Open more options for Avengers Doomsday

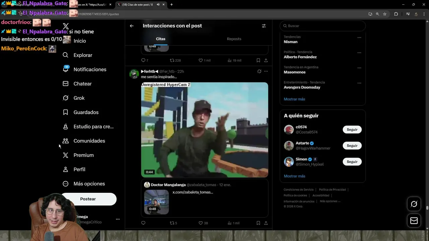click(x=359, y=83)
